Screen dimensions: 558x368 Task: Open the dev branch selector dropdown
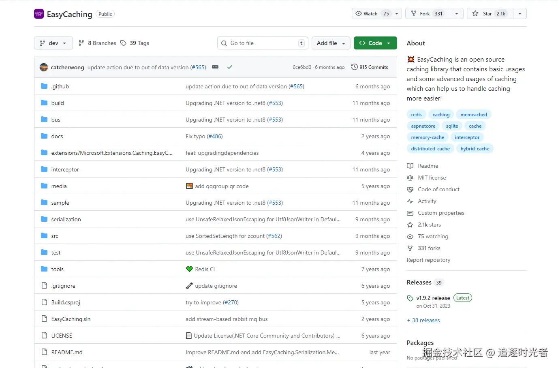point(53,43)
